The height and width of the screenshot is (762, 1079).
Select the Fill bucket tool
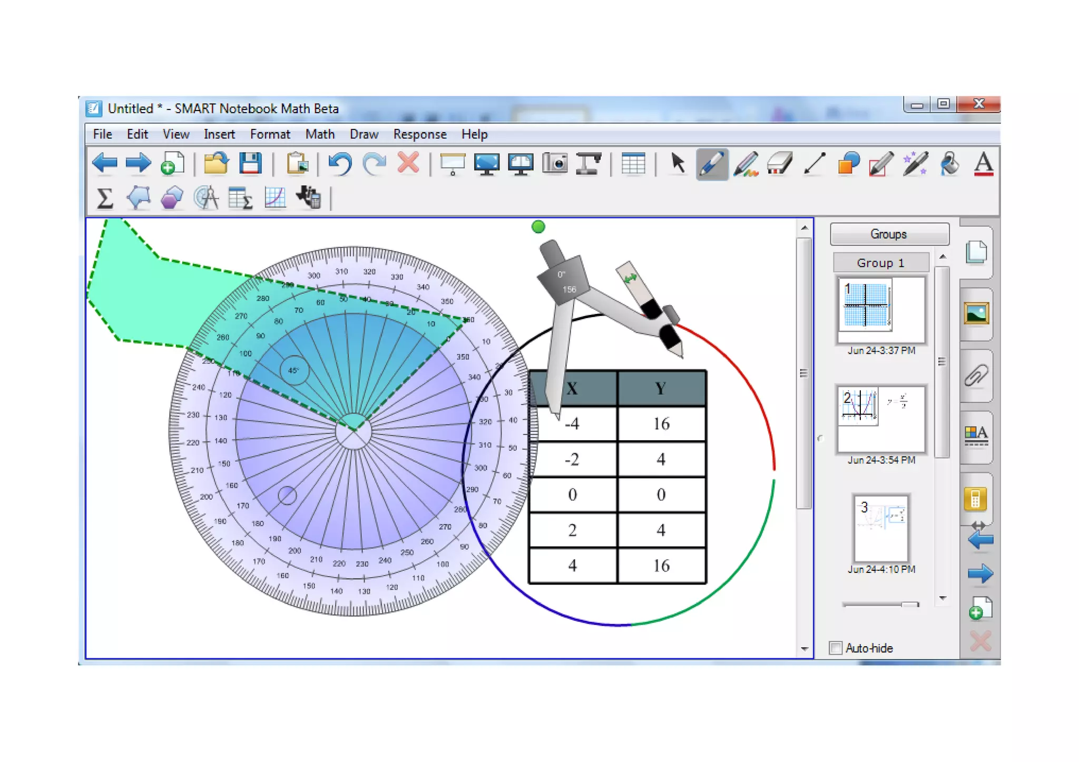tap(949, 164)
